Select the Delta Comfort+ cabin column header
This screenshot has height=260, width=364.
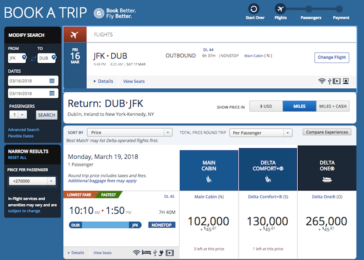point(268,169)
